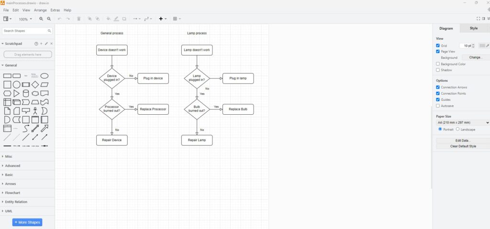Open the waypoints style dropdown
Image resolution: width=490 pixels, height=229 pixels.
(148, 19)
